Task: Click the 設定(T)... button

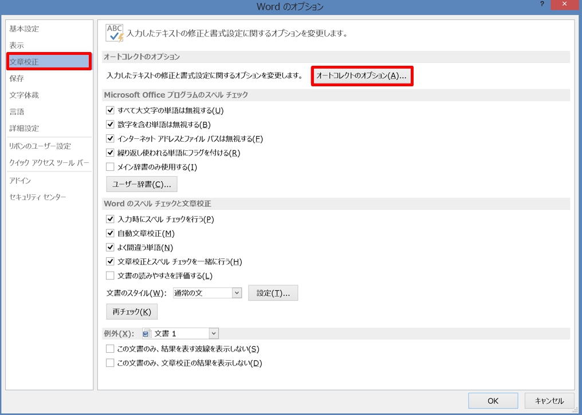Action: (273, 293)
